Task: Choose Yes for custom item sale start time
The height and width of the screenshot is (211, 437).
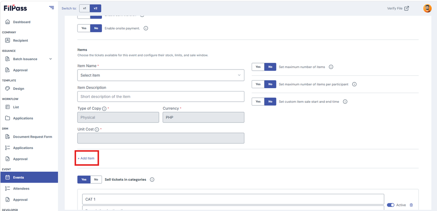Action: click(258, 102)
